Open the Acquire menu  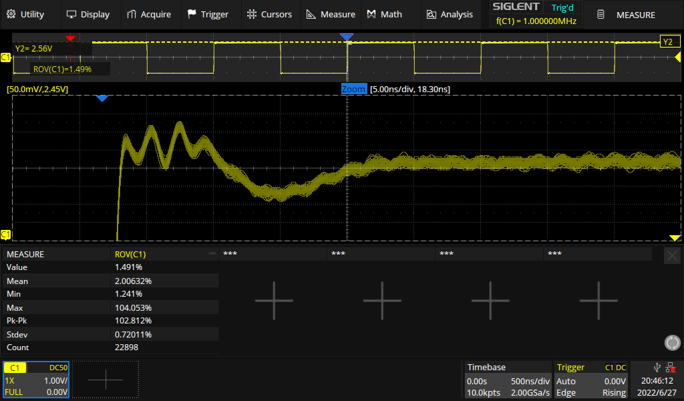149,14
